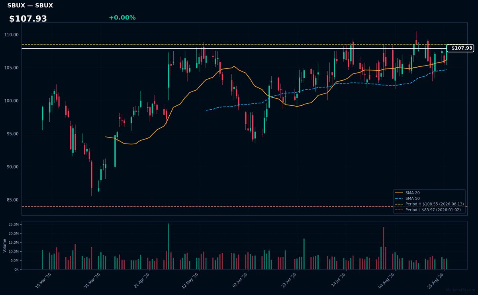Click the 100.00 price axis label
This screenshot has height=295, width=478.
12,101
